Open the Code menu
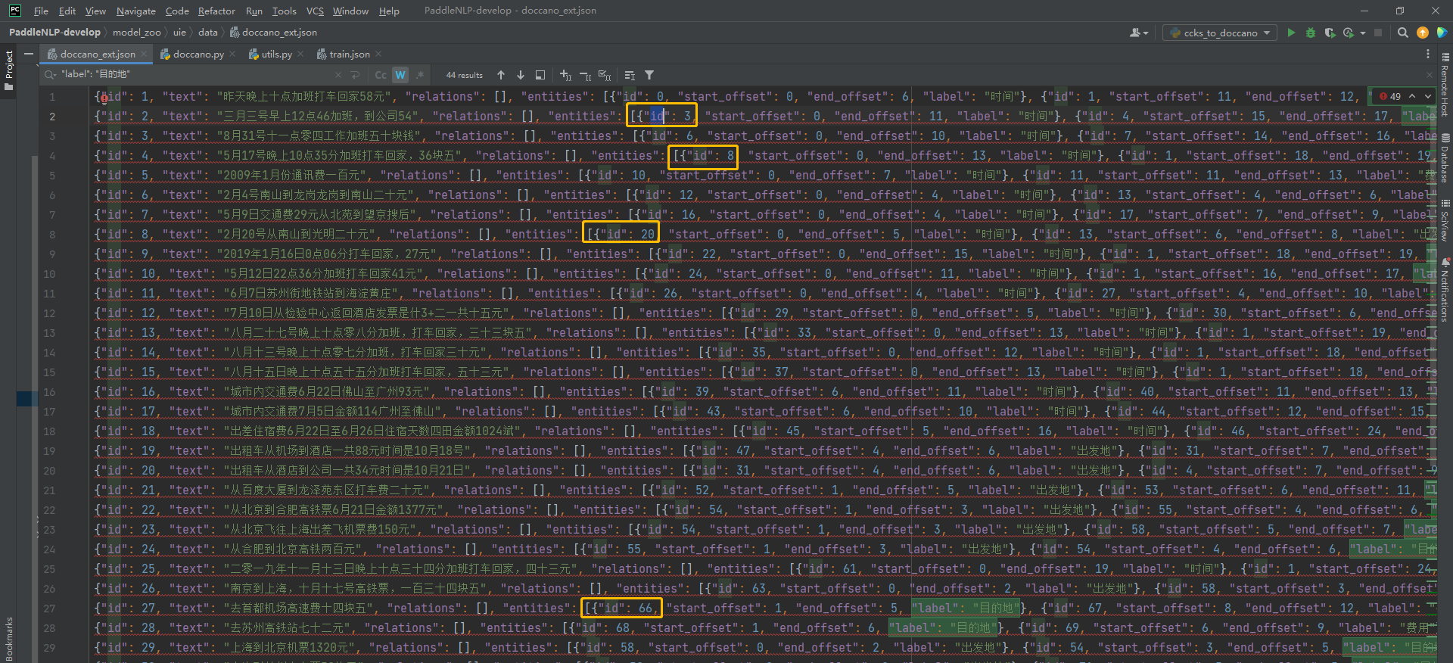 [177, 11]
